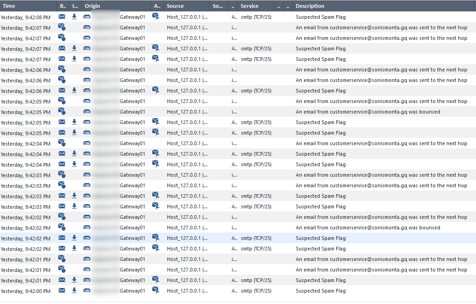Click the Origin column header

pyautogui.click(x=92, y=5)
